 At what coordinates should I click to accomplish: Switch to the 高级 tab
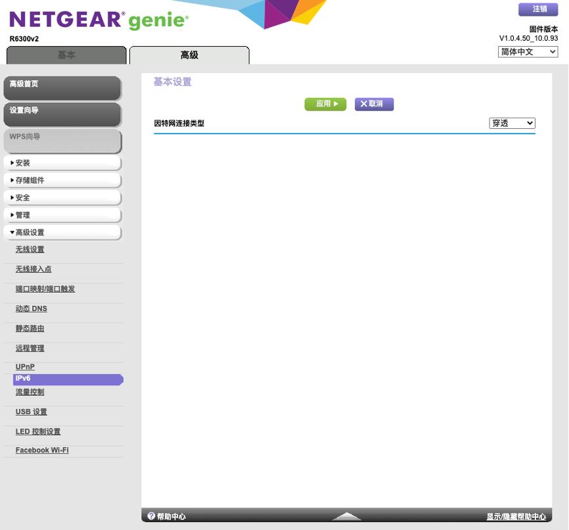coord(189,55)
